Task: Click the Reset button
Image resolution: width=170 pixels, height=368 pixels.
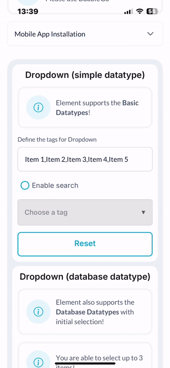Action: (x=85, y=244)
